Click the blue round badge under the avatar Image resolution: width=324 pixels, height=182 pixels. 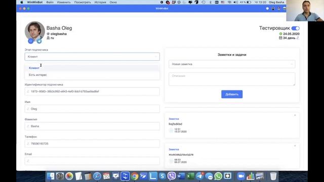(30, 41)
